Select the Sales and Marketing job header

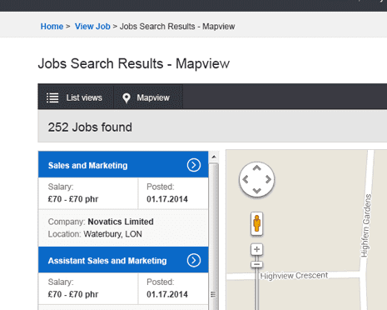point(123,165)
